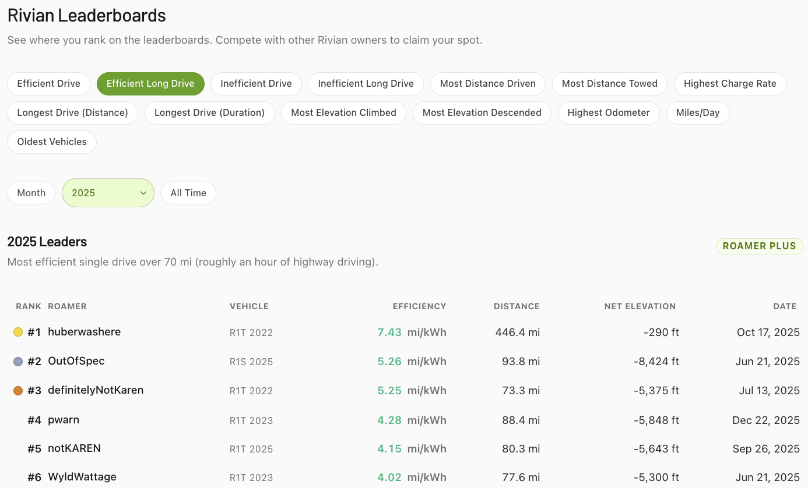Click gold medal icon beside rank #1
Image resolution: width=808 pixels, height=488 pixels.
[18, 332]
